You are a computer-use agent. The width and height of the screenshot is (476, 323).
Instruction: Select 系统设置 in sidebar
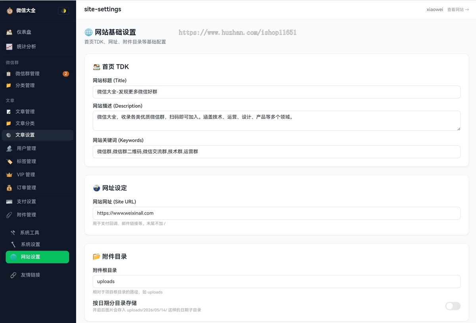37,244
